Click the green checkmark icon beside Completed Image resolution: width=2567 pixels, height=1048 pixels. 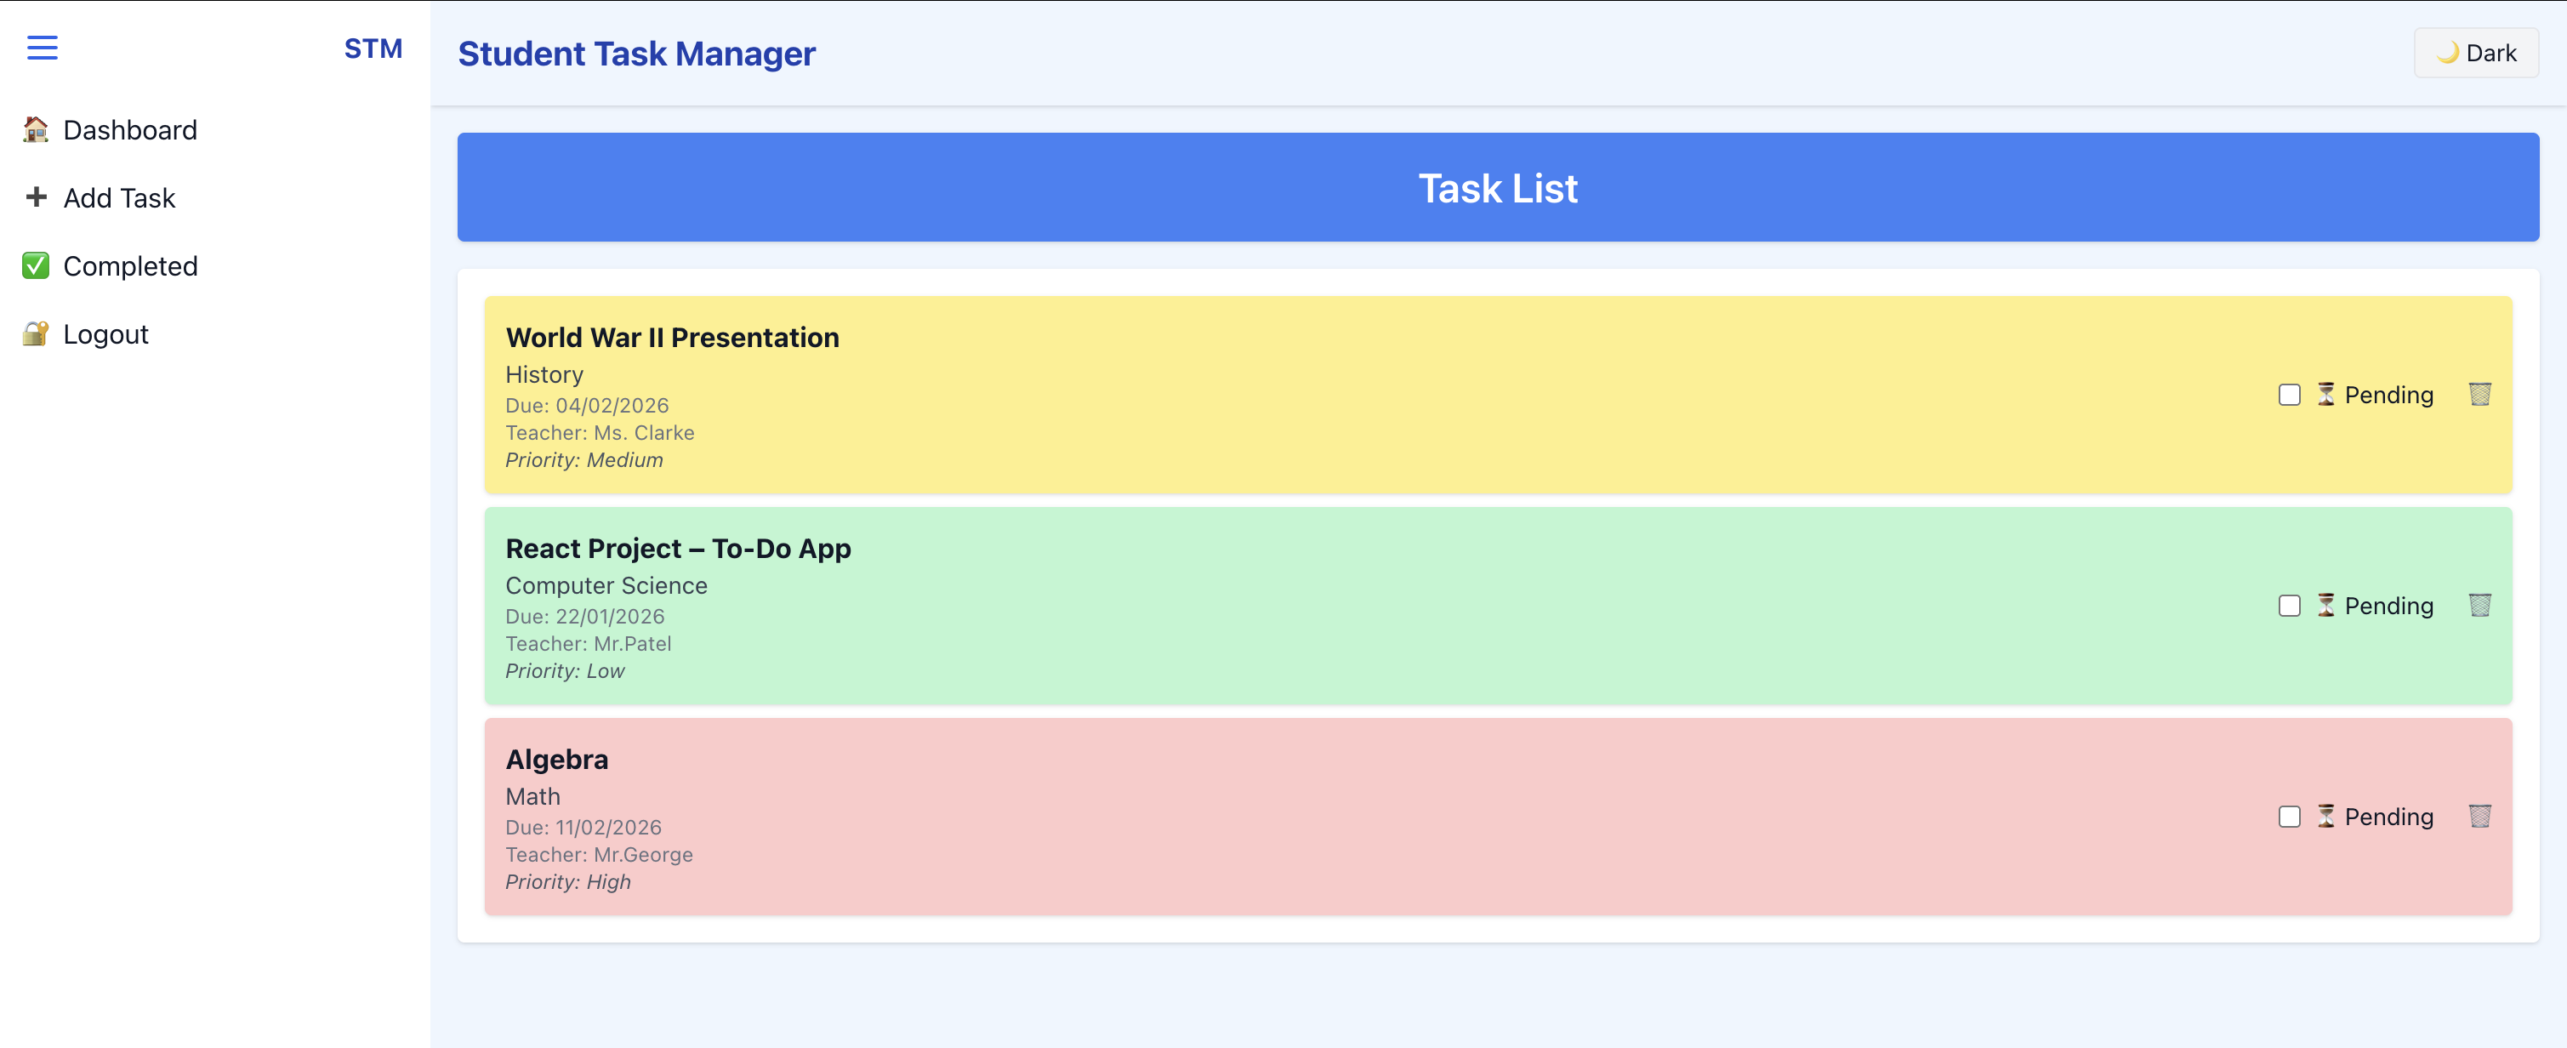coord(36,266)
